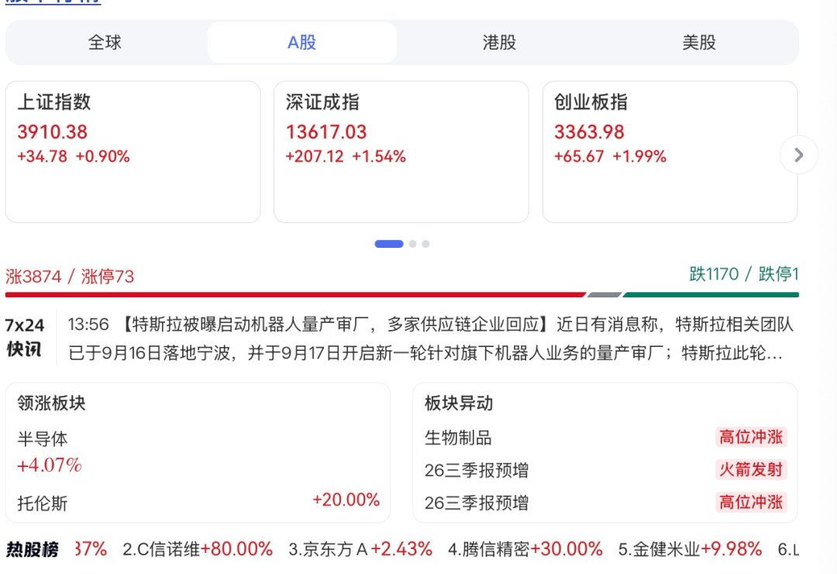Image resolution: width=837 pixels, height=574 pixels.
Task: Click the 火箭发射 tag on 26三季报预增
Action: pyautogui.click(x=750, y=469)
